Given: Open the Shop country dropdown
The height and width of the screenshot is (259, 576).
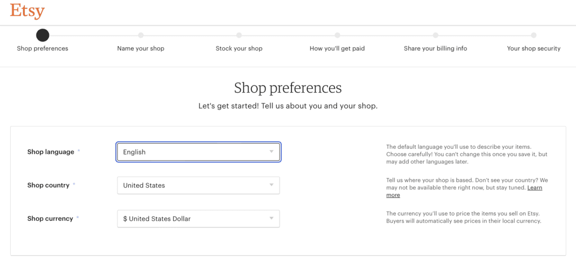Looking at the screenshot, I should coord(198,185).
